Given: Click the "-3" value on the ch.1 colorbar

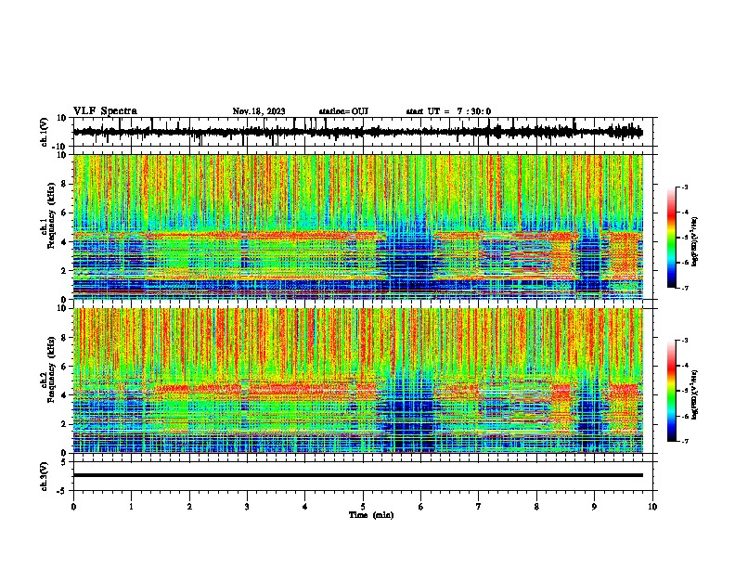Looking at the screenshot, I should (x=685, y=187).
